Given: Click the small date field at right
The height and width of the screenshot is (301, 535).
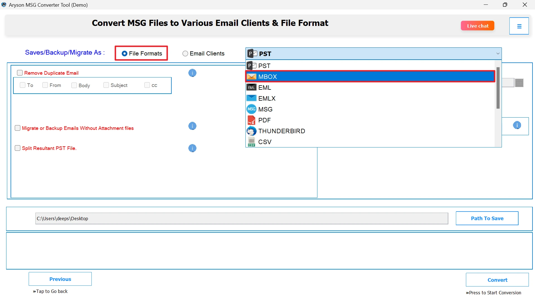Looking at the screenshot, I should click(x=508, y=83).
